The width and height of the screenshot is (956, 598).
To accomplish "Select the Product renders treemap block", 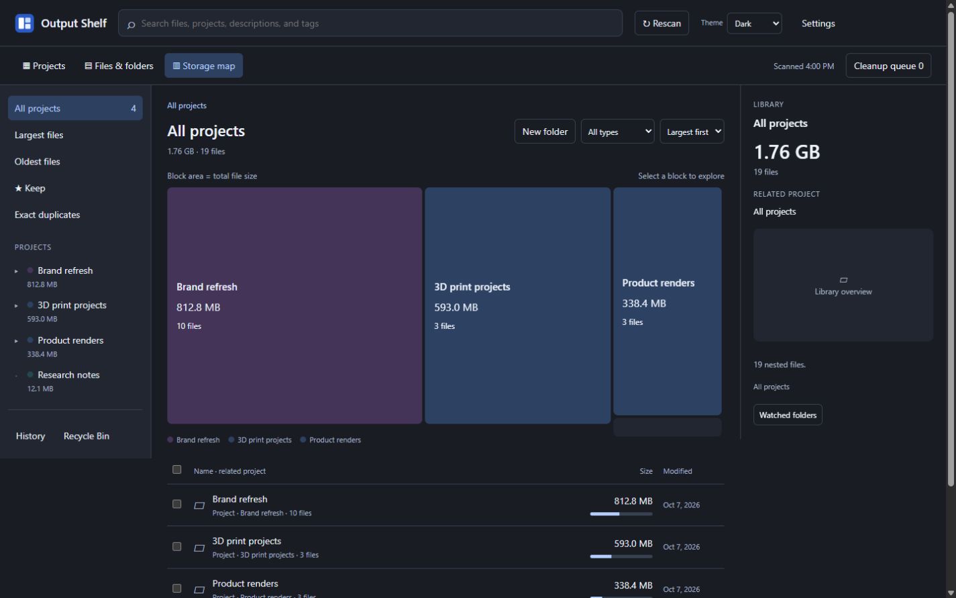I will [x=668, y=301].
